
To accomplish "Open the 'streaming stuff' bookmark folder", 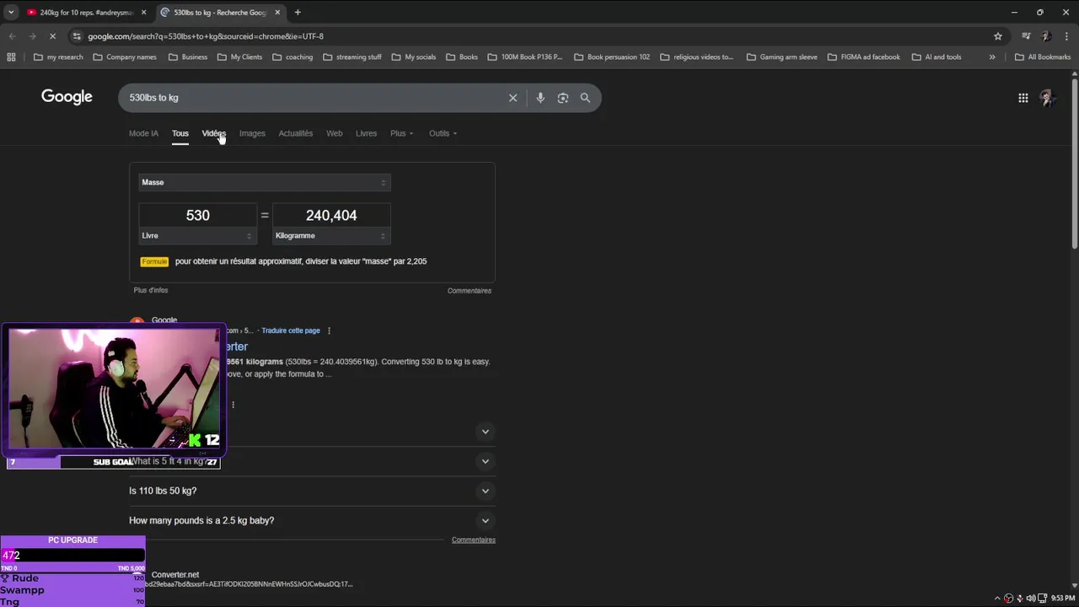I will point(352,57).
